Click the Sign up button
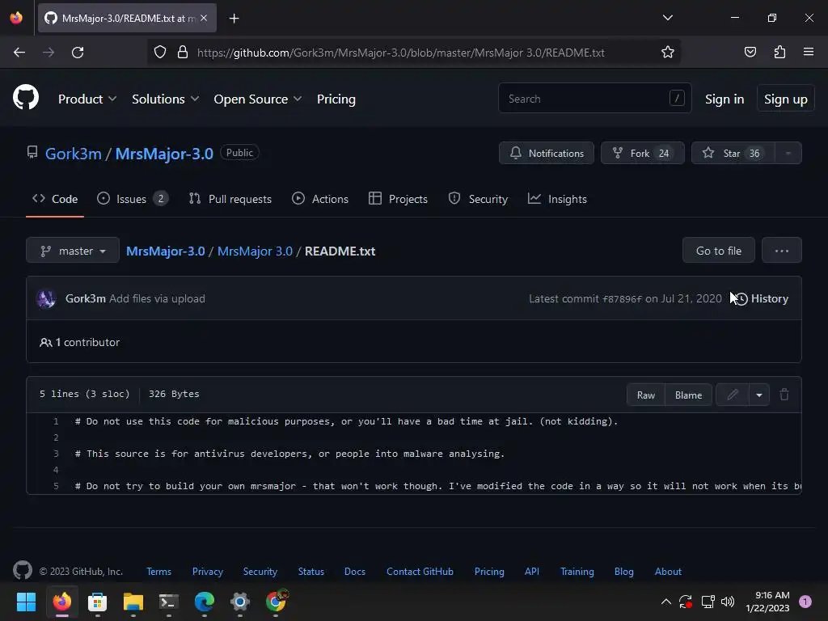Screen dimensions: 828x621 tap(785, 99)
